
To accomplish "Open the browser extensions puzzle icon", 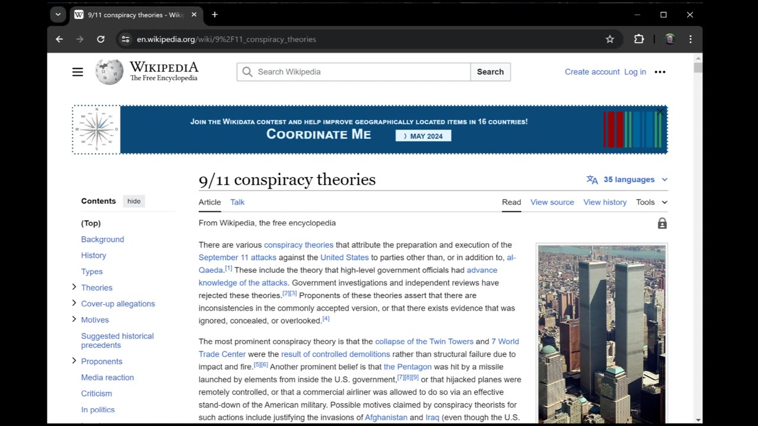I will (x=639, y=39).
